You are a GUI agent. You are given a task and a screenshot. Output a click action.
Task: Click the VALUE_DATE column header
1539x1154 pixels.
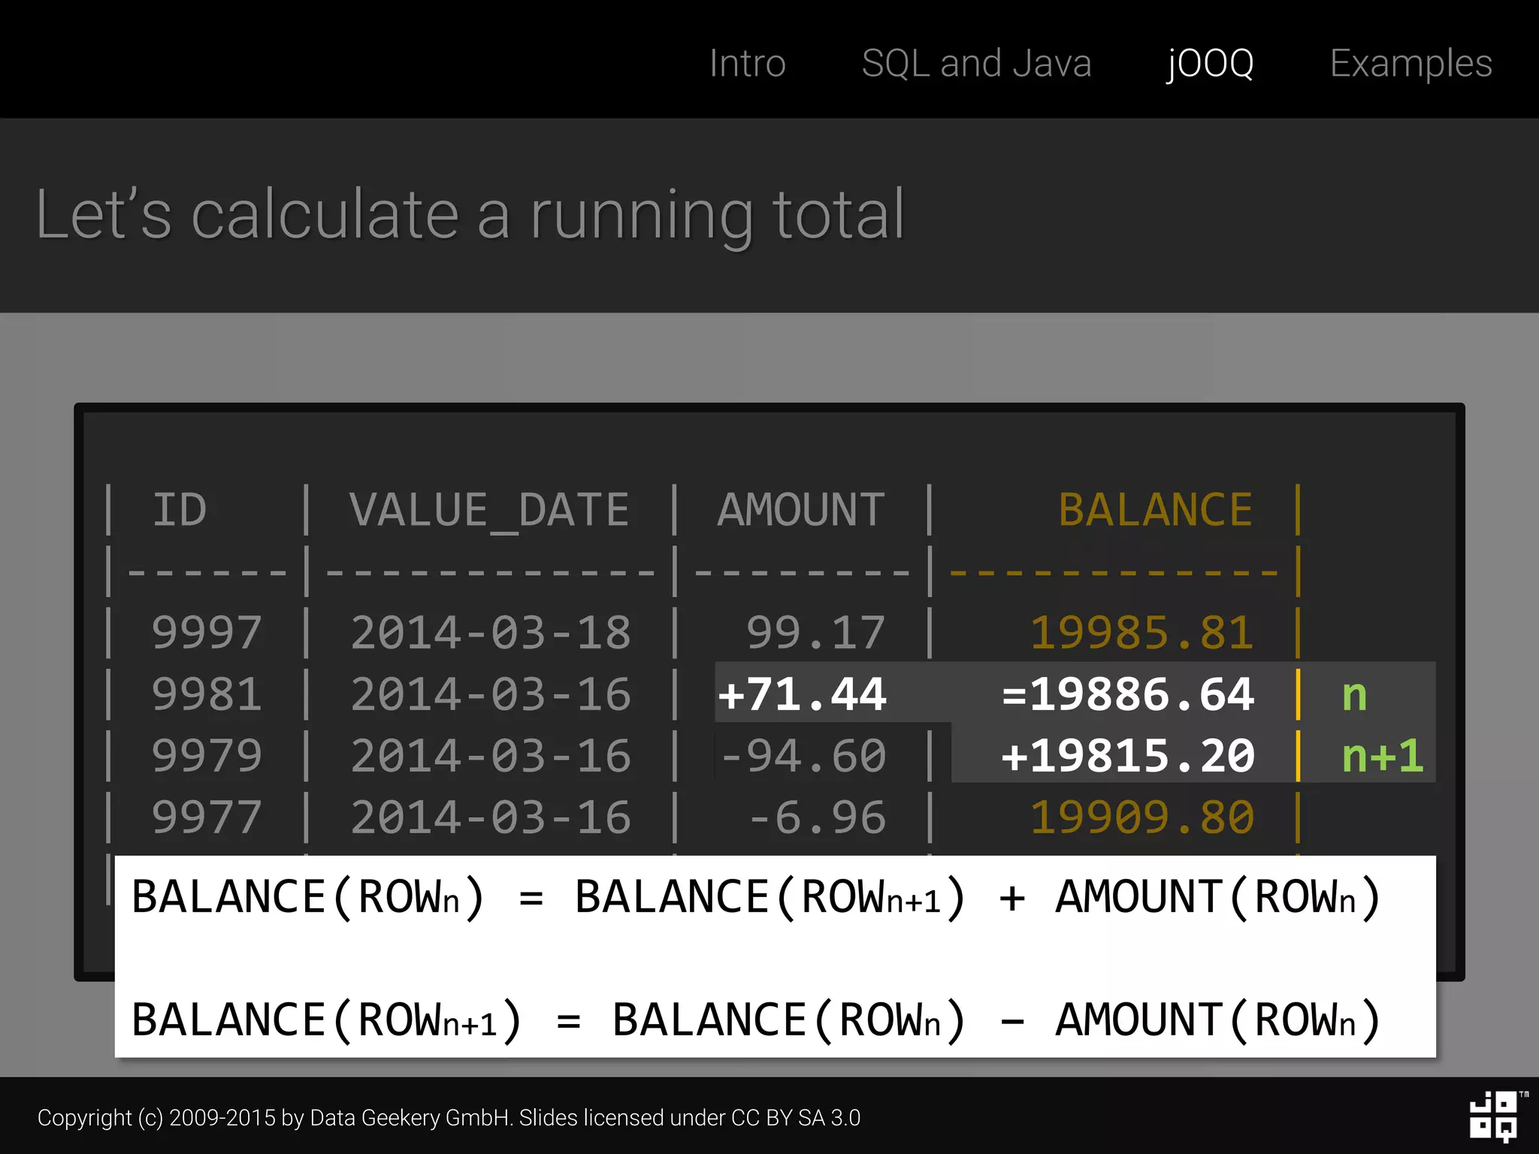[x=489, y=510]
